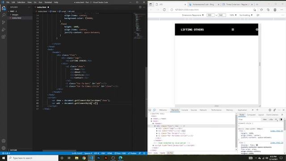Image resolution: width=286 pixels, height=161 pixels.
Task: Expand the div class logo node
Action: (157, 128)
